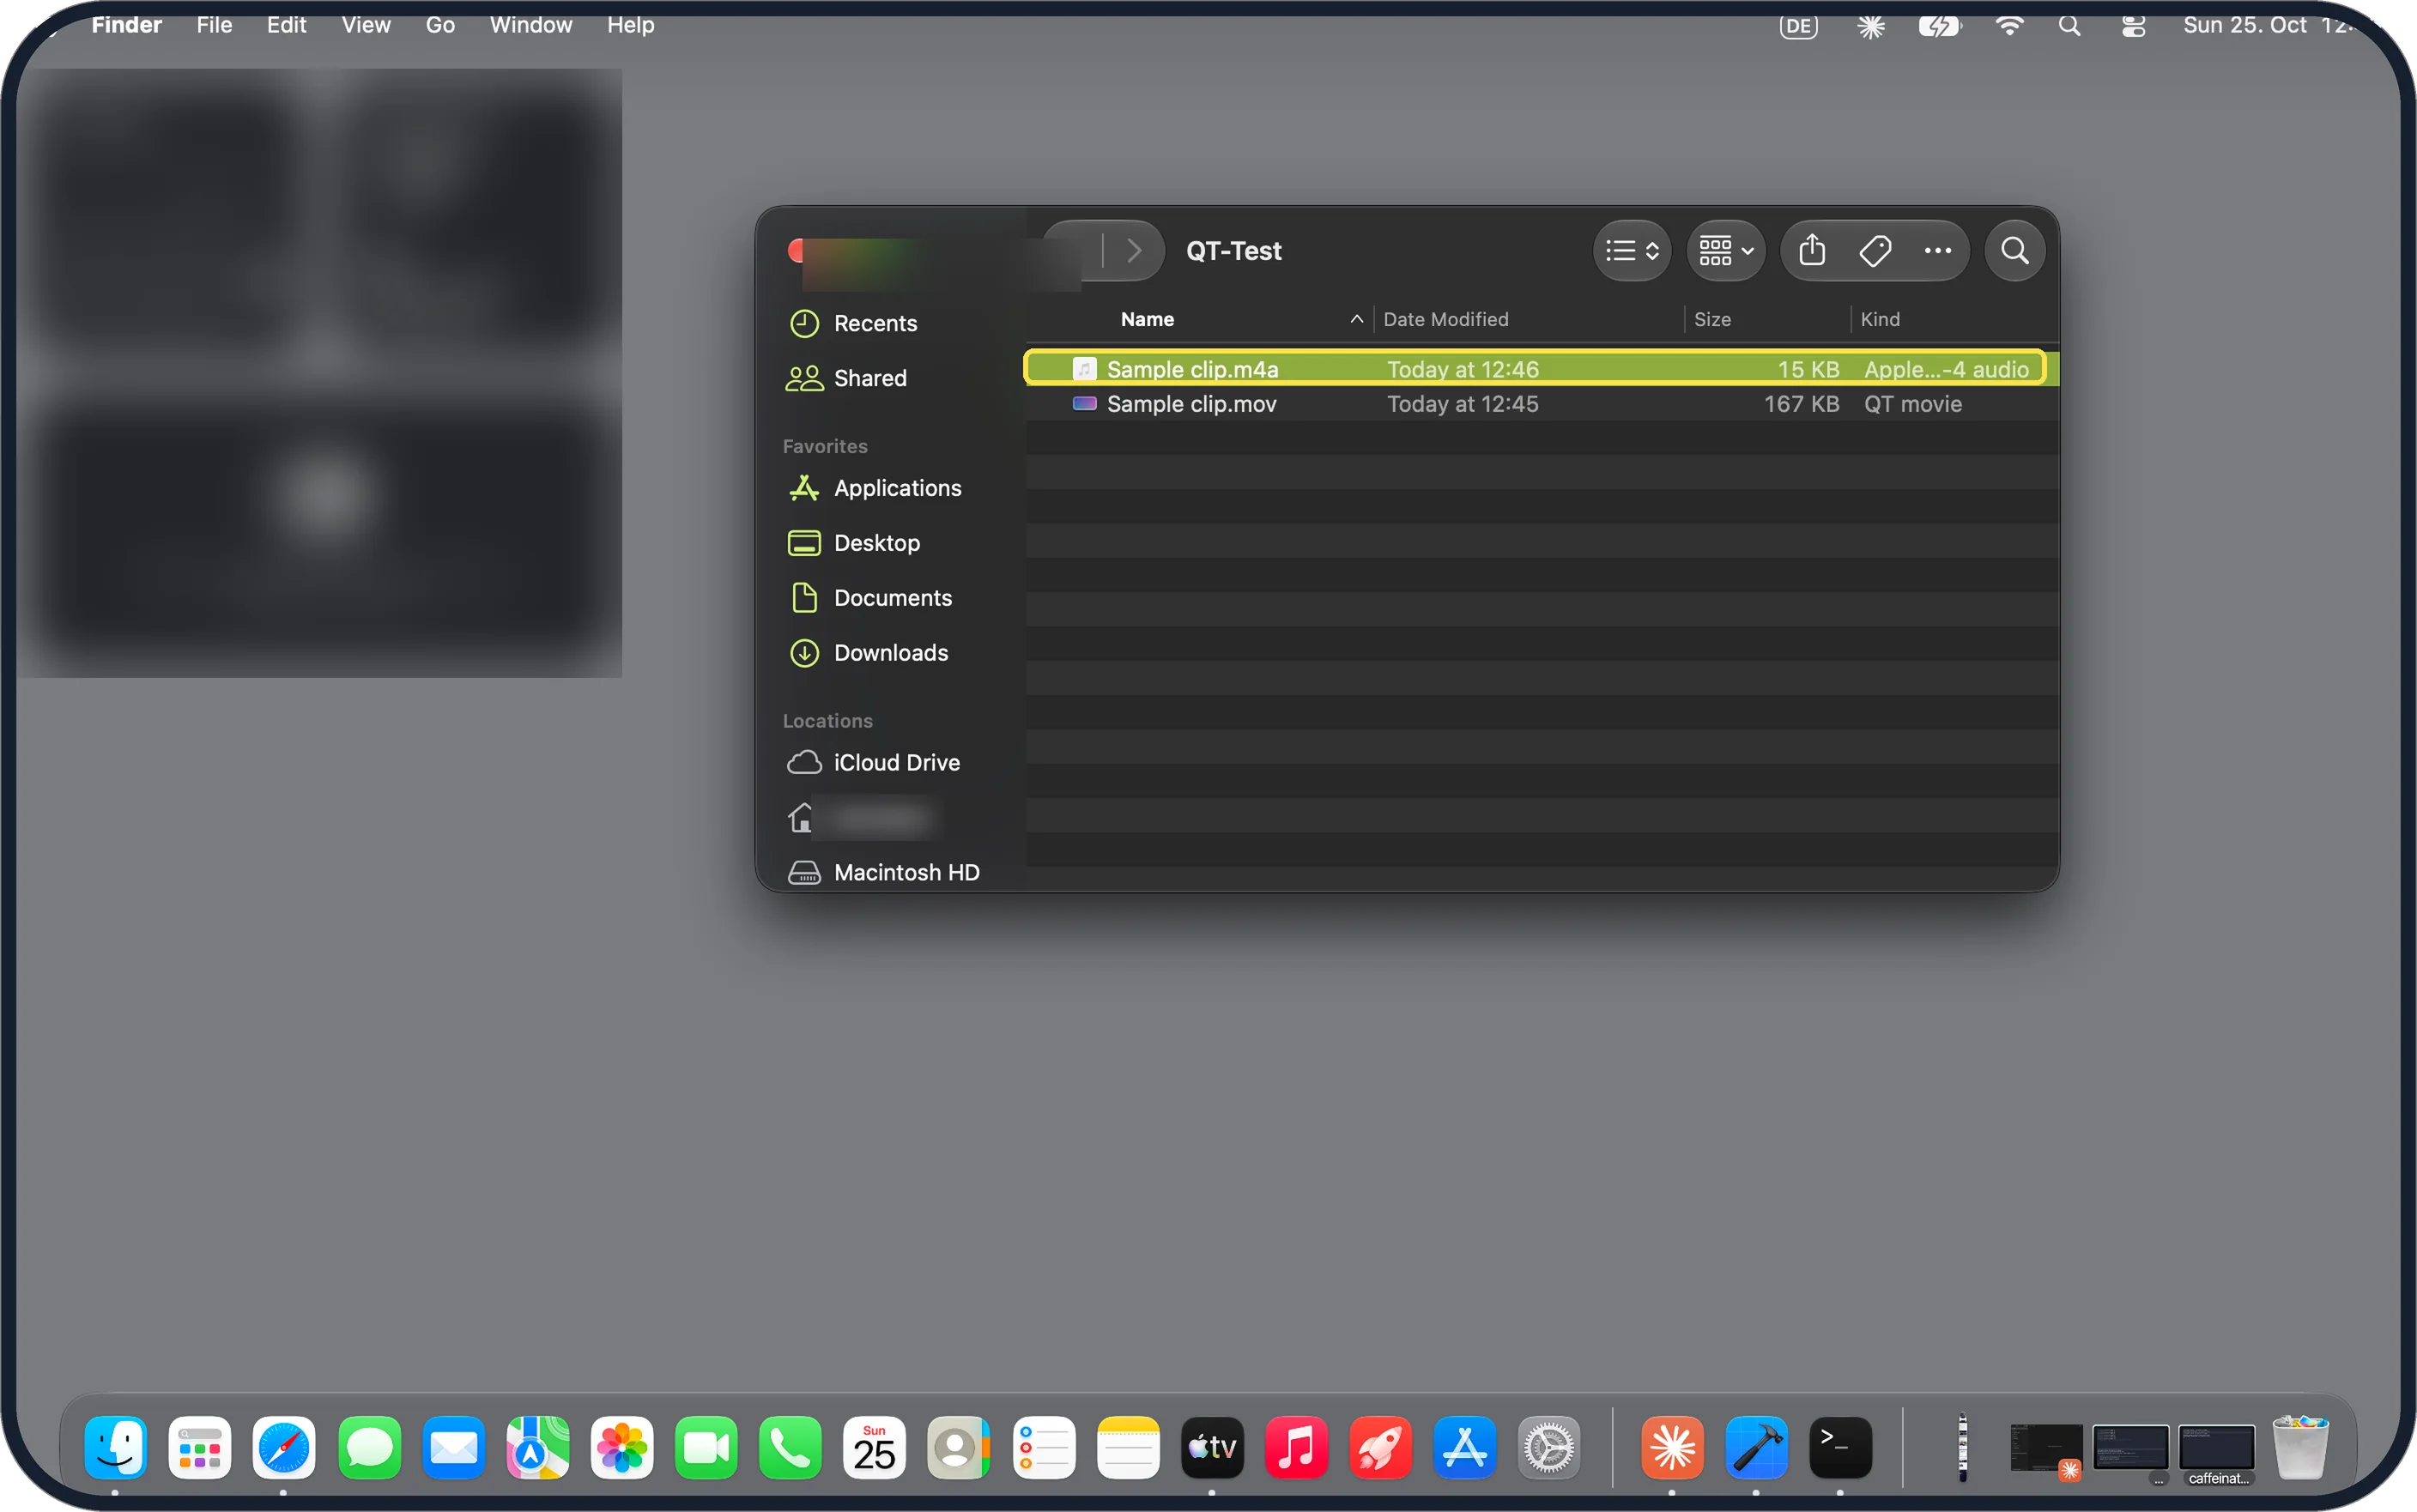Image resolution: width=2417 pixels, height=1512 pixels.
Task: Sort files by Date Modified column
Action: click(x=1445, y=319)
